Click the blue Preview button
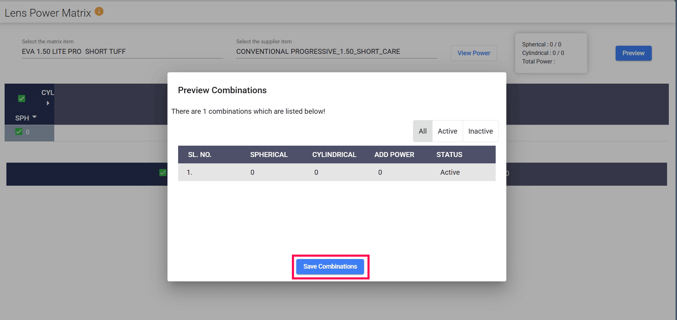Screen dimensions: 677x320 click(633, 53)
